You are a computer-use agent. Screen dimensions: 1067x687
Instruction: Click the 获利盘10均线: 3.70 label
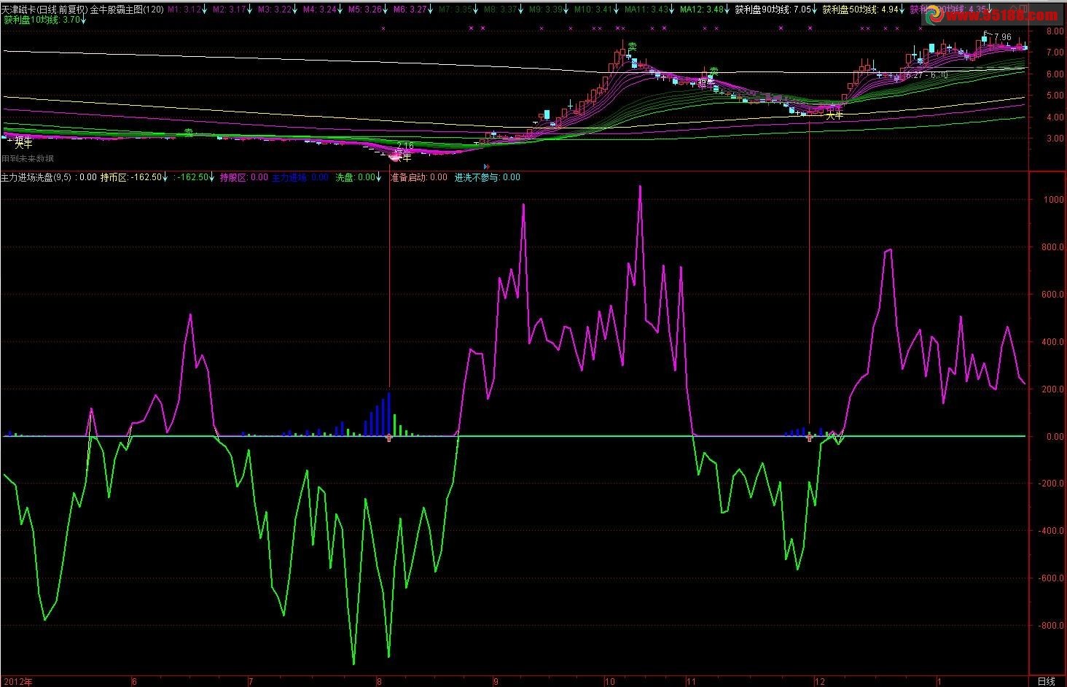pos(41,20)
